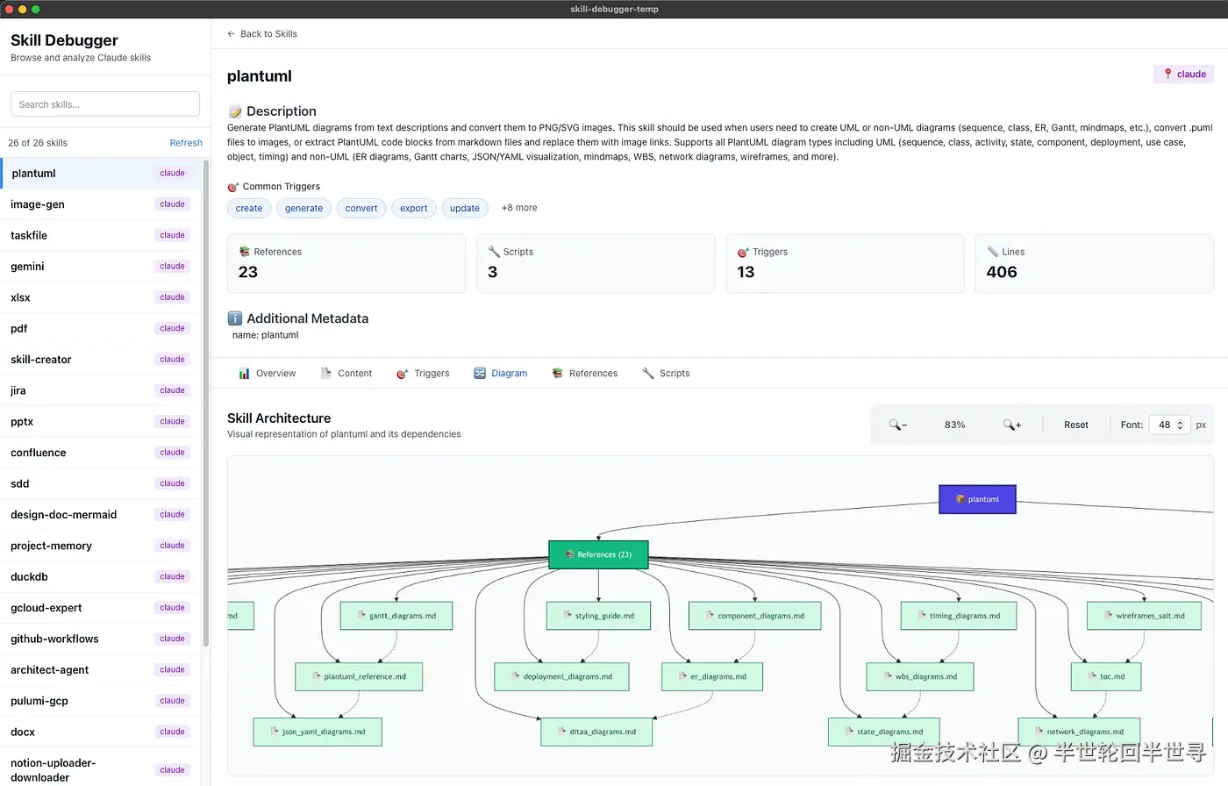Click the Search skills input field
The image size is (1228, 786).
(105, 104)
